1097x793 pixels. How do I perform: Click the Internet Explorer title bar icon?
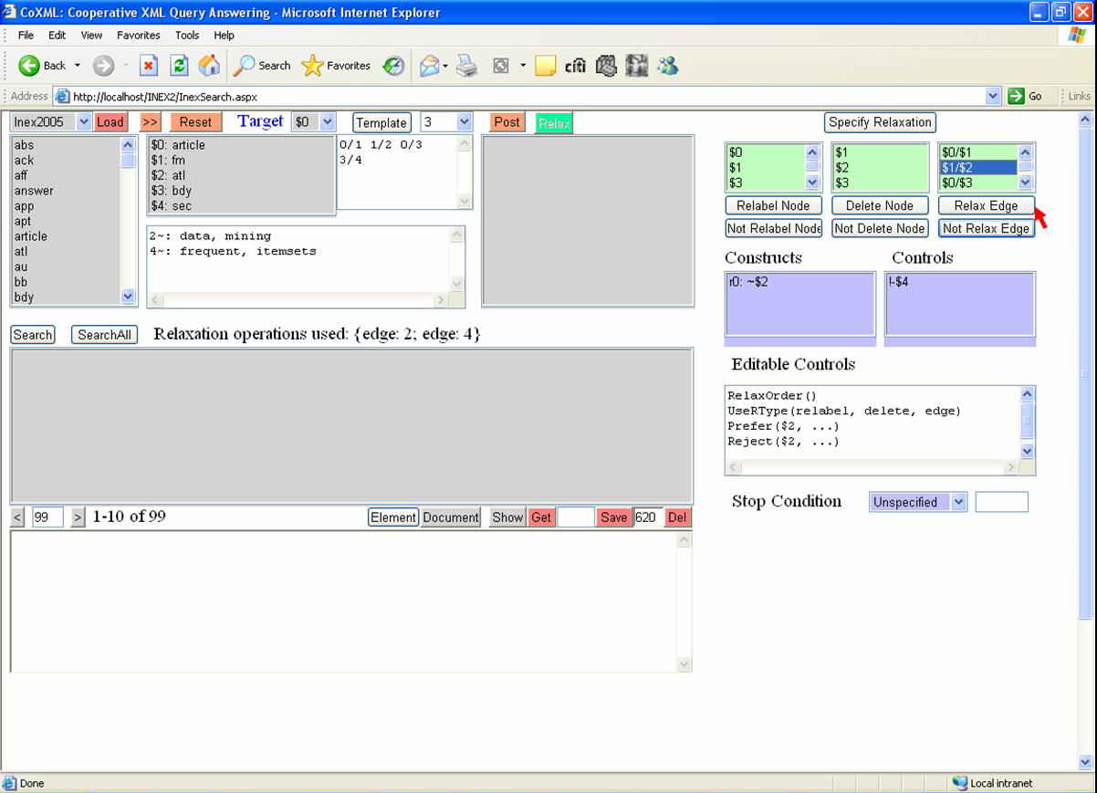pyautogui.click(x=10, y=13)
